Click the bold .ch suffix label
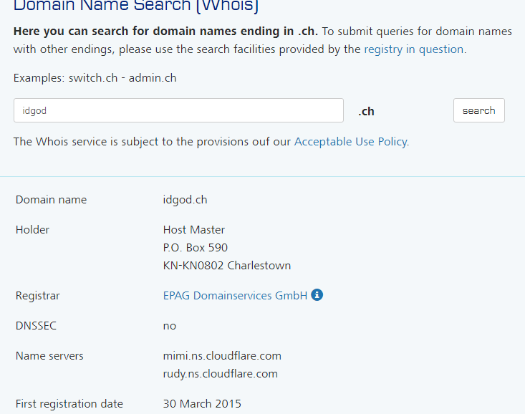Viewport: 525px width, 414px height. tap(366, 112)
